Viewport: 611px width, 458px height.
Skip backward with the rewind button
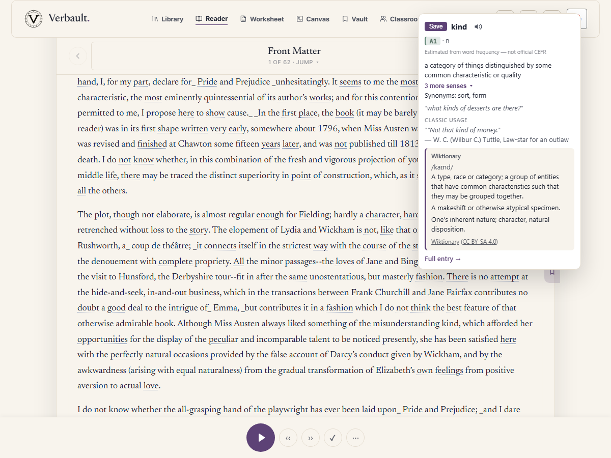(288, 438)
